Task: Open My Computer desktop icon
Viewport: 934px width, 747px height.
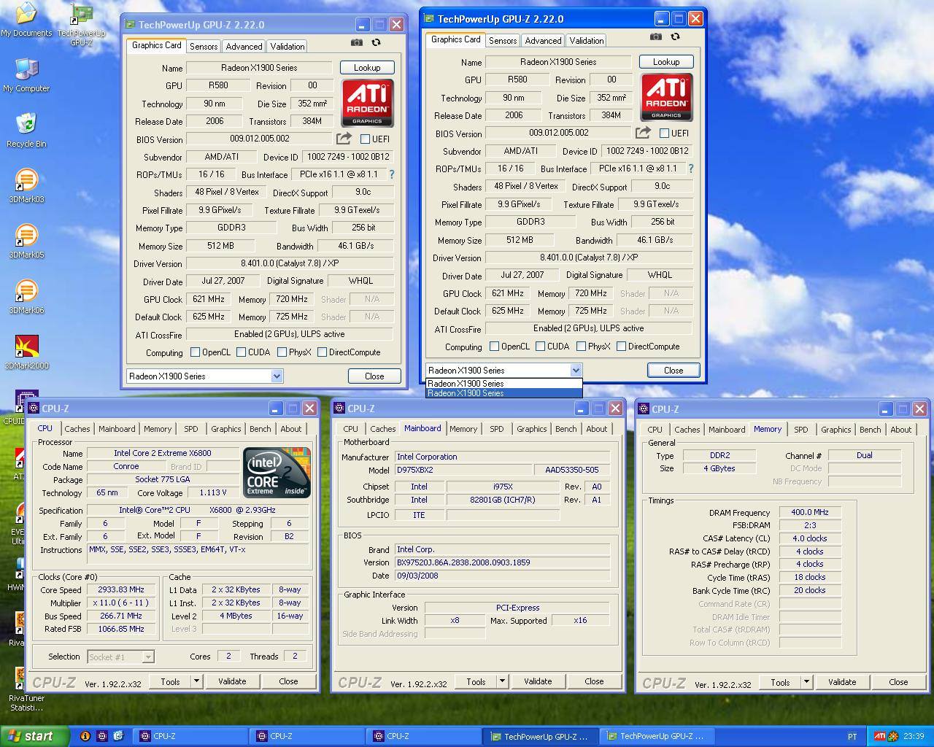Action: [x=26, y=75]
